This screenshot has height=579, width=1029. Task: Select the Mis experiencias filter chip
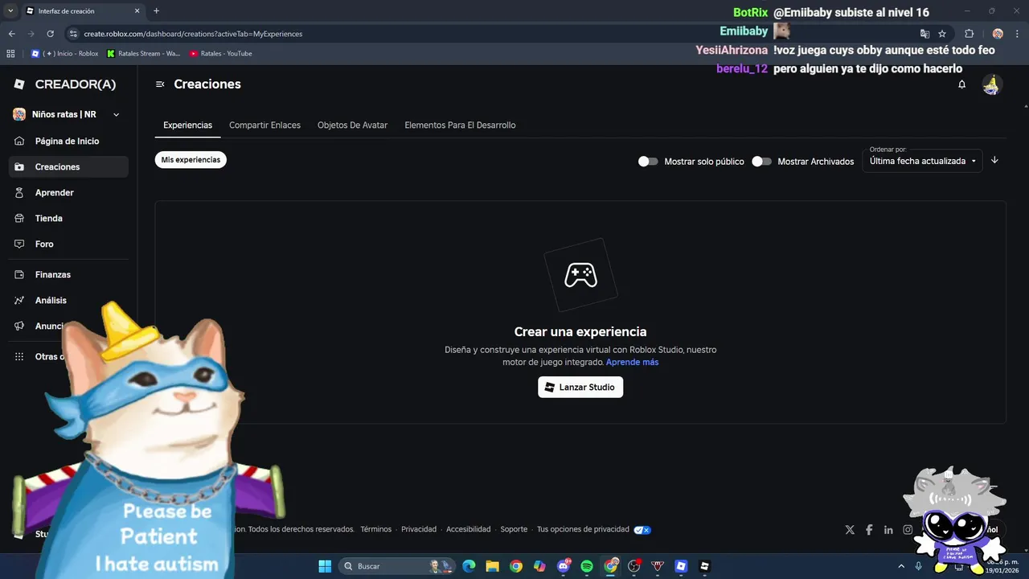191,160
